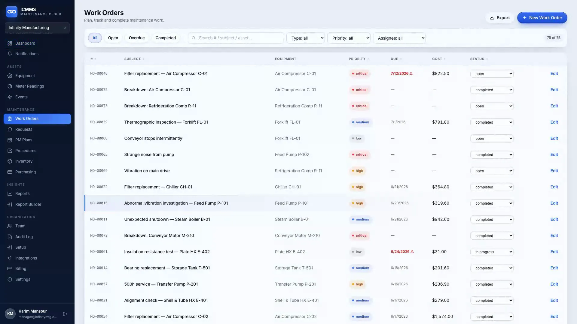Image resolution: width=577 pixels, height=324 pixels.
Task: Open Notifications bell in sidebar
Action: [x=10, y=54]
